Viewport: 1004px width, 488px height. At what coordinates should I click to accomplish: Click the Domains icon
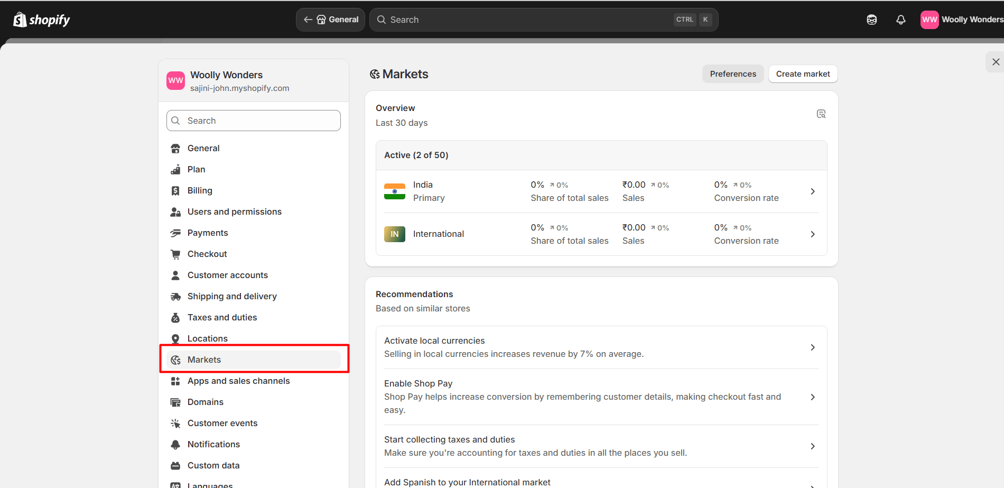click(x=175, y=402)
